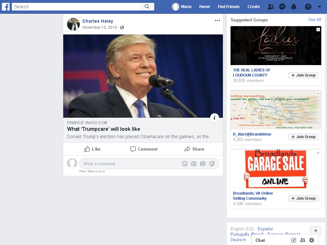Open the notifications bell
Viewport: 327px width, 245px height.
294,7
